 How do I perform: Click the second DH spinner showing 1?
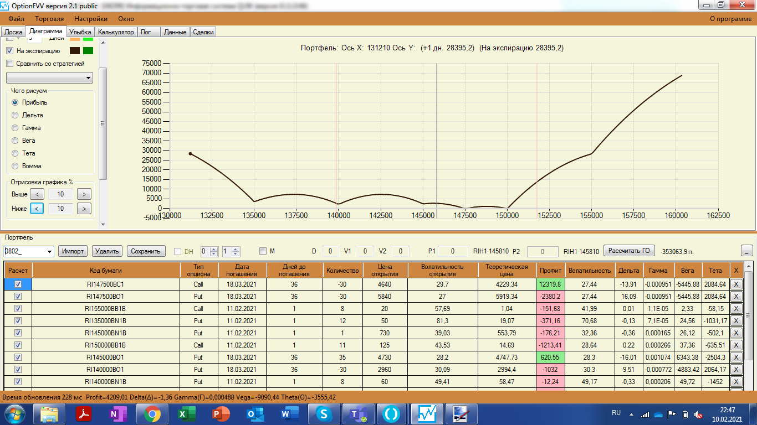(x=231, y=251)
